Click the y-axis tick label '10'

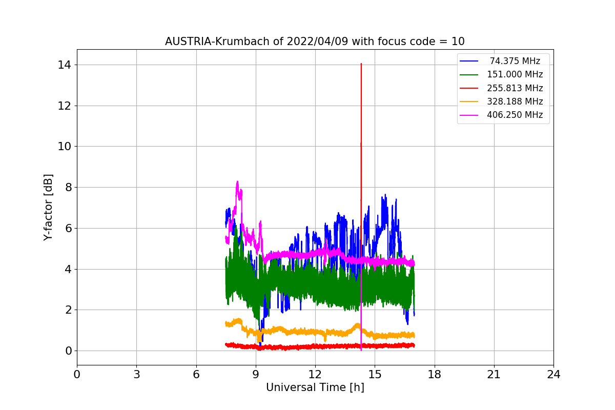click(x=65, y=147)
